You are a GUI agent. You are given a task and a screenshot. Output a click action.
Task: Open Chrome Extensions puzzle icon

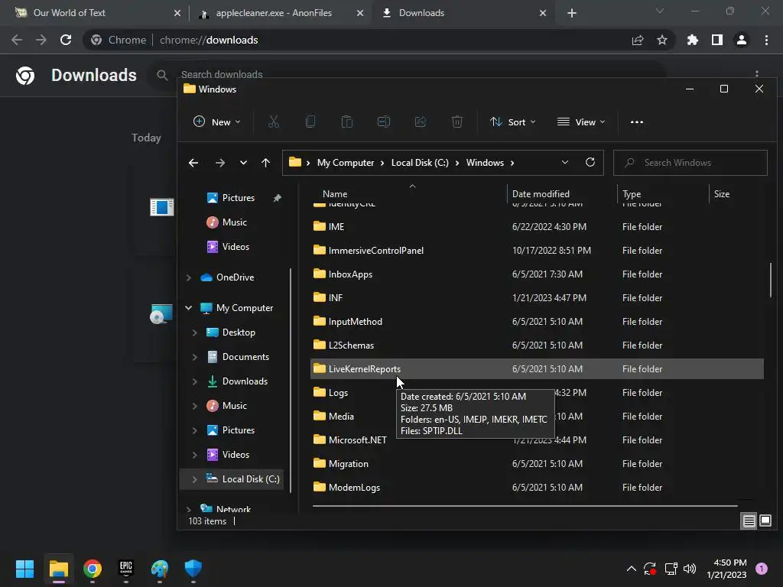click(693, 40)
